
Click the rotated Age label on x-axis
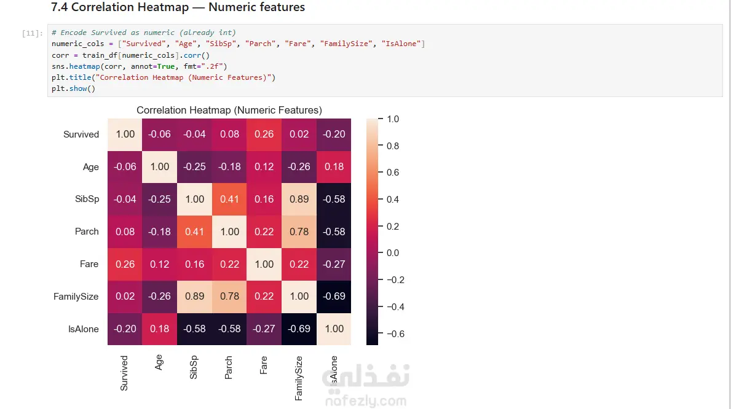(160, 363)
